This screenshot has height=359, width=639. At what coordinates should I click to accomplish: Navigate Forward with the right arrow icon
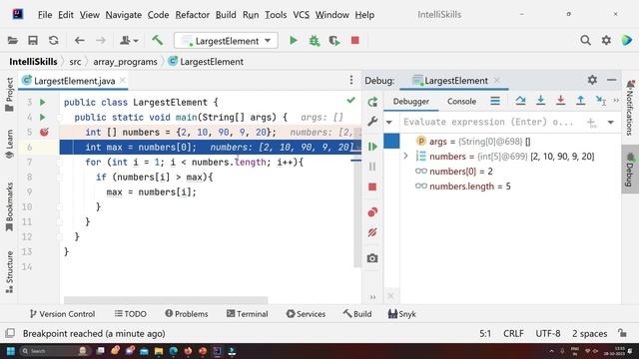point(100,40)
